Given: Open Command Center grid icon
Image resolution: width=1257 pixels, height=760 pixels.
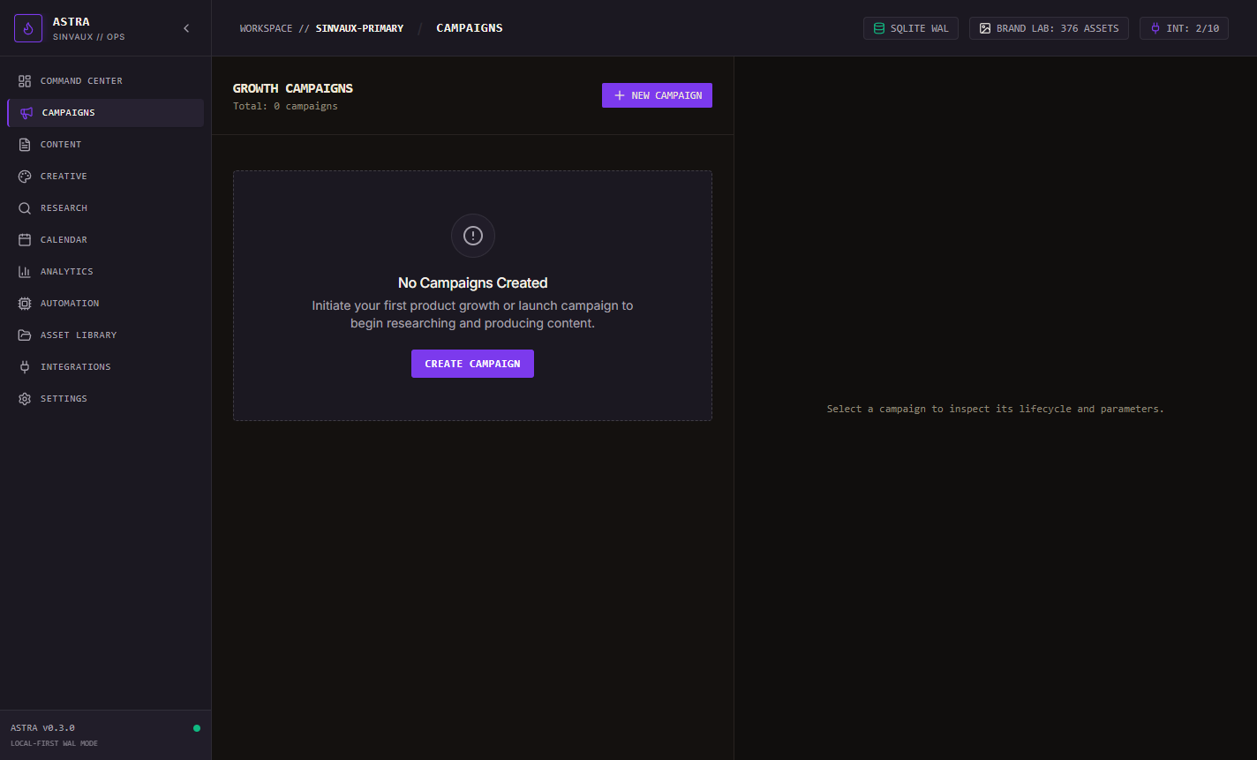Looking at the screenshot, I should [25, 81].
